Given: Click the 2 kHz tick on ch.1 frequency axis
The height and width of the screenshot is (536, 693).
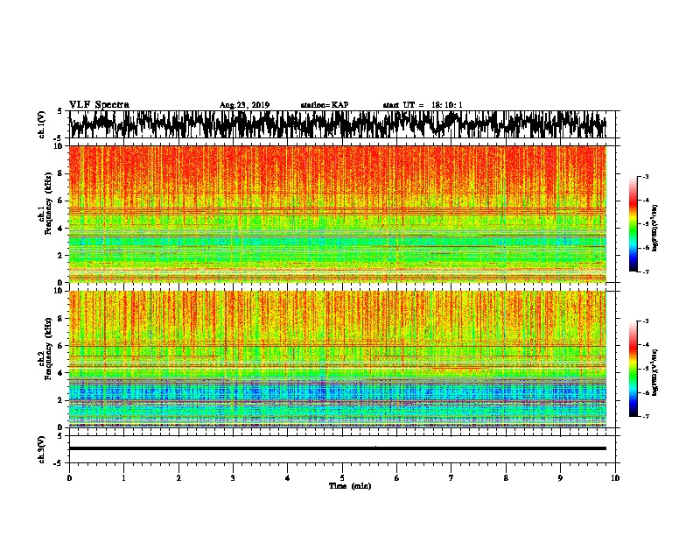Looking at the screenshot, I should [60, 256].
